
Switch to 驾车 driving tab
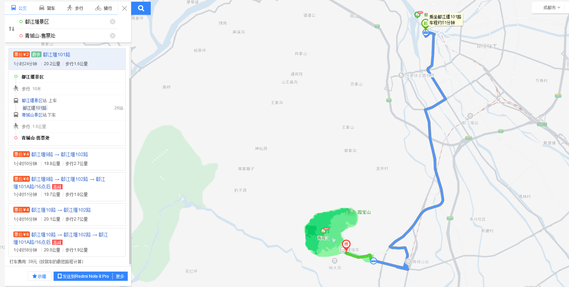point(47,8)
